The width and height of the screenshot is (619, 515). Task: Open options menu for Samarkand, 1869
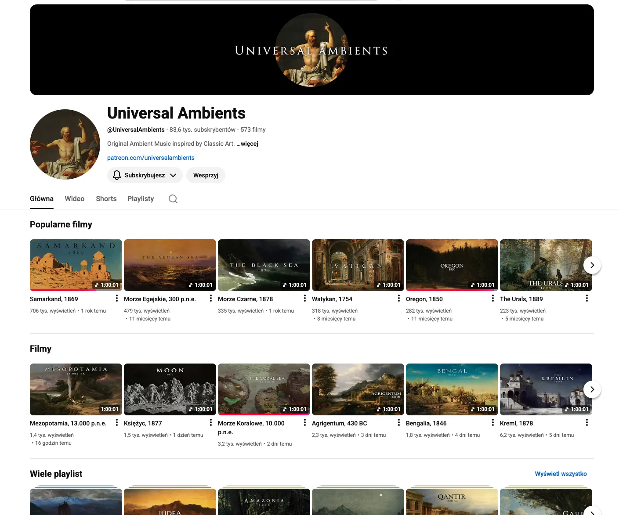[x=116, y=298]
